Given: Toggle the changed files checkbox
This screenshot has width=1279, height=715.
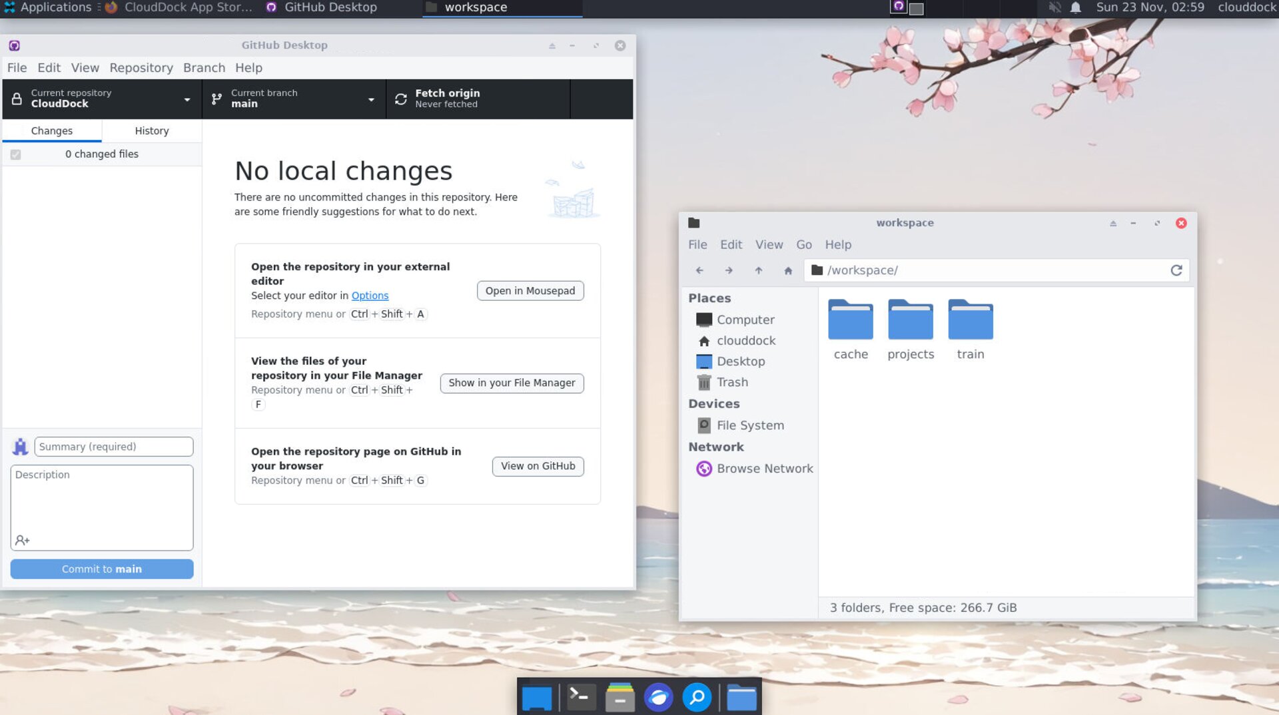Looking at the screenshot, I should (16, 154).
